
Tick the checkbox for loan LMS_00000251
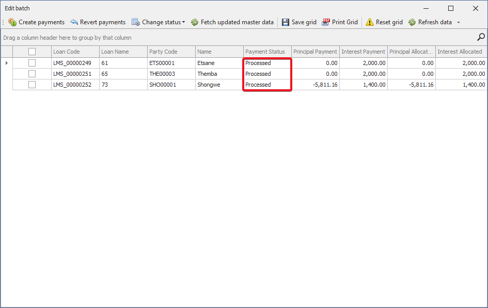tap(32, 74)
